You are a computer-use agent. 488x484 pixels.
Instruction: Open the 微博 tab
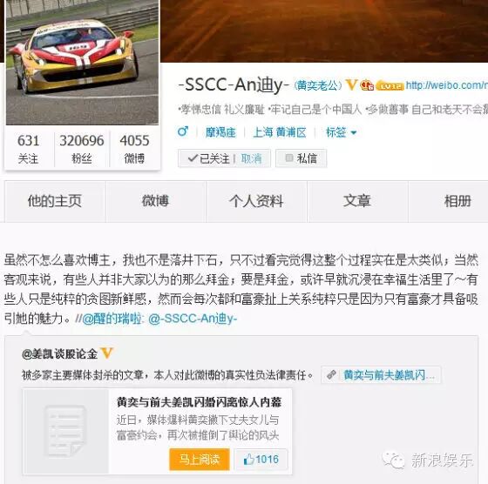coord(155,201)
